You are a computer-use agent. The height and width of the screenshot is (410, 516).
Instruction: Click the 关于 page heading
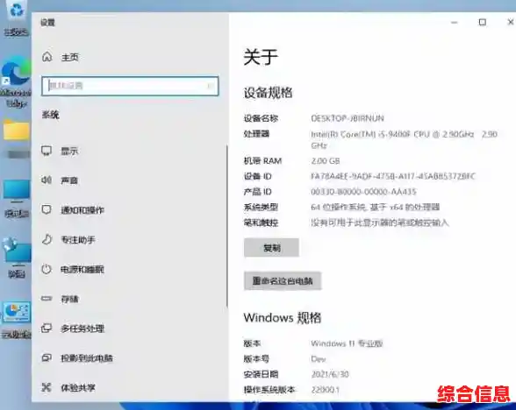tap(261, 57)
